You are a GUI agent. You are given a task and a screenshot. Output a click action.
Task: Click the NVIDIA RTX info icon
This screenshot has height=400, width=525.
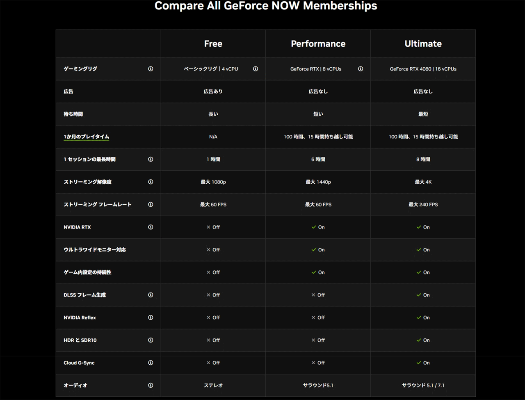coord(151,227)
